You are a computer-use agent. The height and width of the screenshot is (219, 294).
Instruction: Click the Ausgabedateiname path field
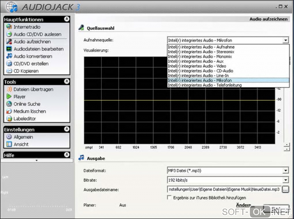(x=224, y=190)
